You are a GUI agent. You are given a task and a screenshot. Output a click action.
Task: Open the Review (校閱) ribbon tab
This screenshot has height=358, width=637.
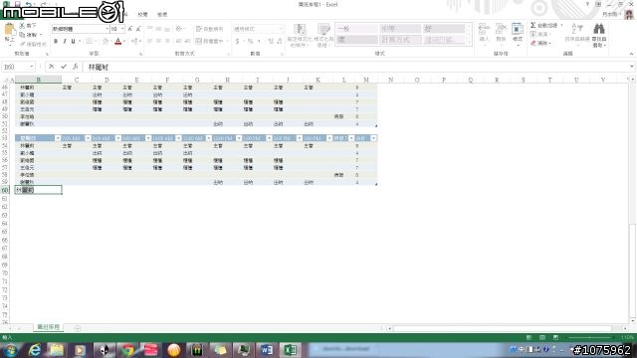(x=142, y=14)
